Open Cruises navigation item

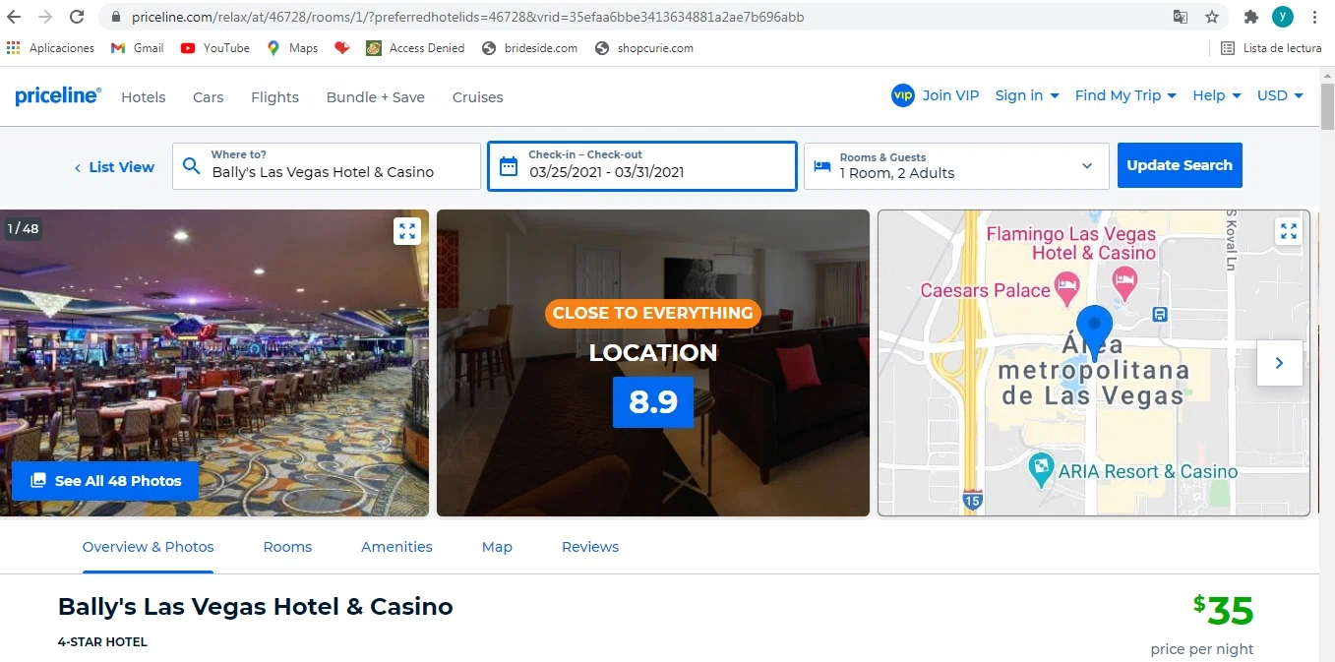[x=478, y=97]
